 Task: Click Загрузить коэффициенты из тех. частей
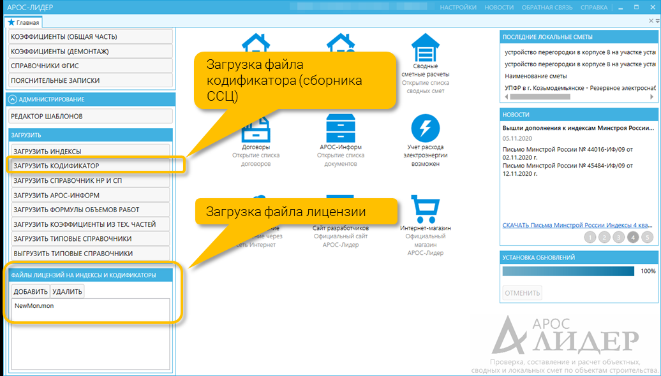(x=90, y=224)
